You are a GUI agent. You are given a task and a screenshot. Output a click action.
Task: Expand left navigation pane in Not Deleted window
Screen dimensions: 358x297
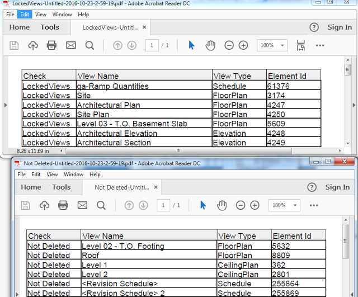[x=17, y=294]
